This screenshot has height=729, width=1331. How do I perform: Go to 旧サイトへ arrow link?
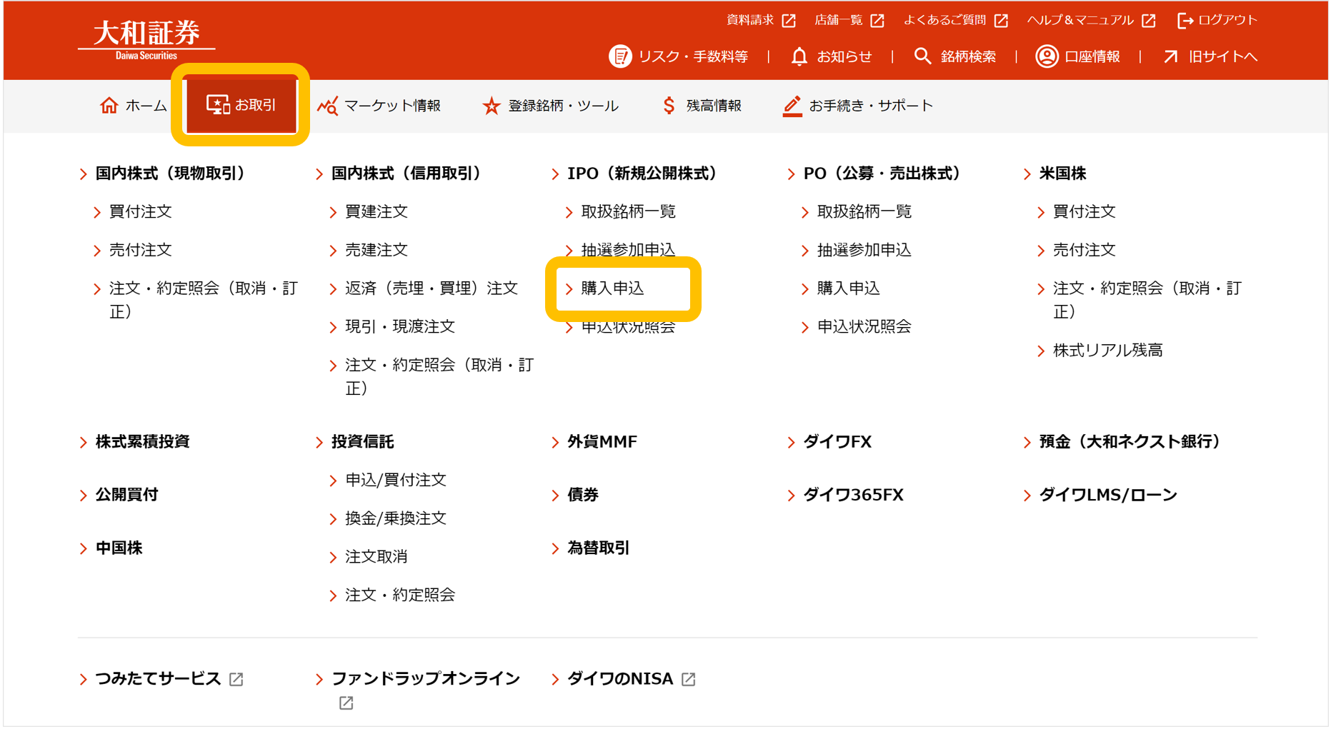(1210, 56)
